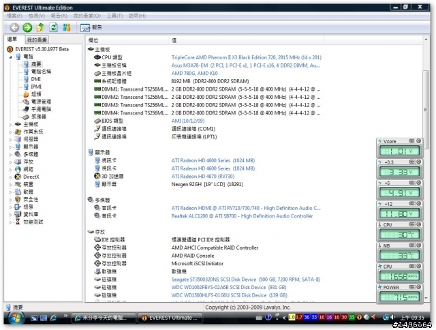This screenshot has height=330, width=436.
Task: Expand the 伺服器 tree node
Action: click(11, 140)
